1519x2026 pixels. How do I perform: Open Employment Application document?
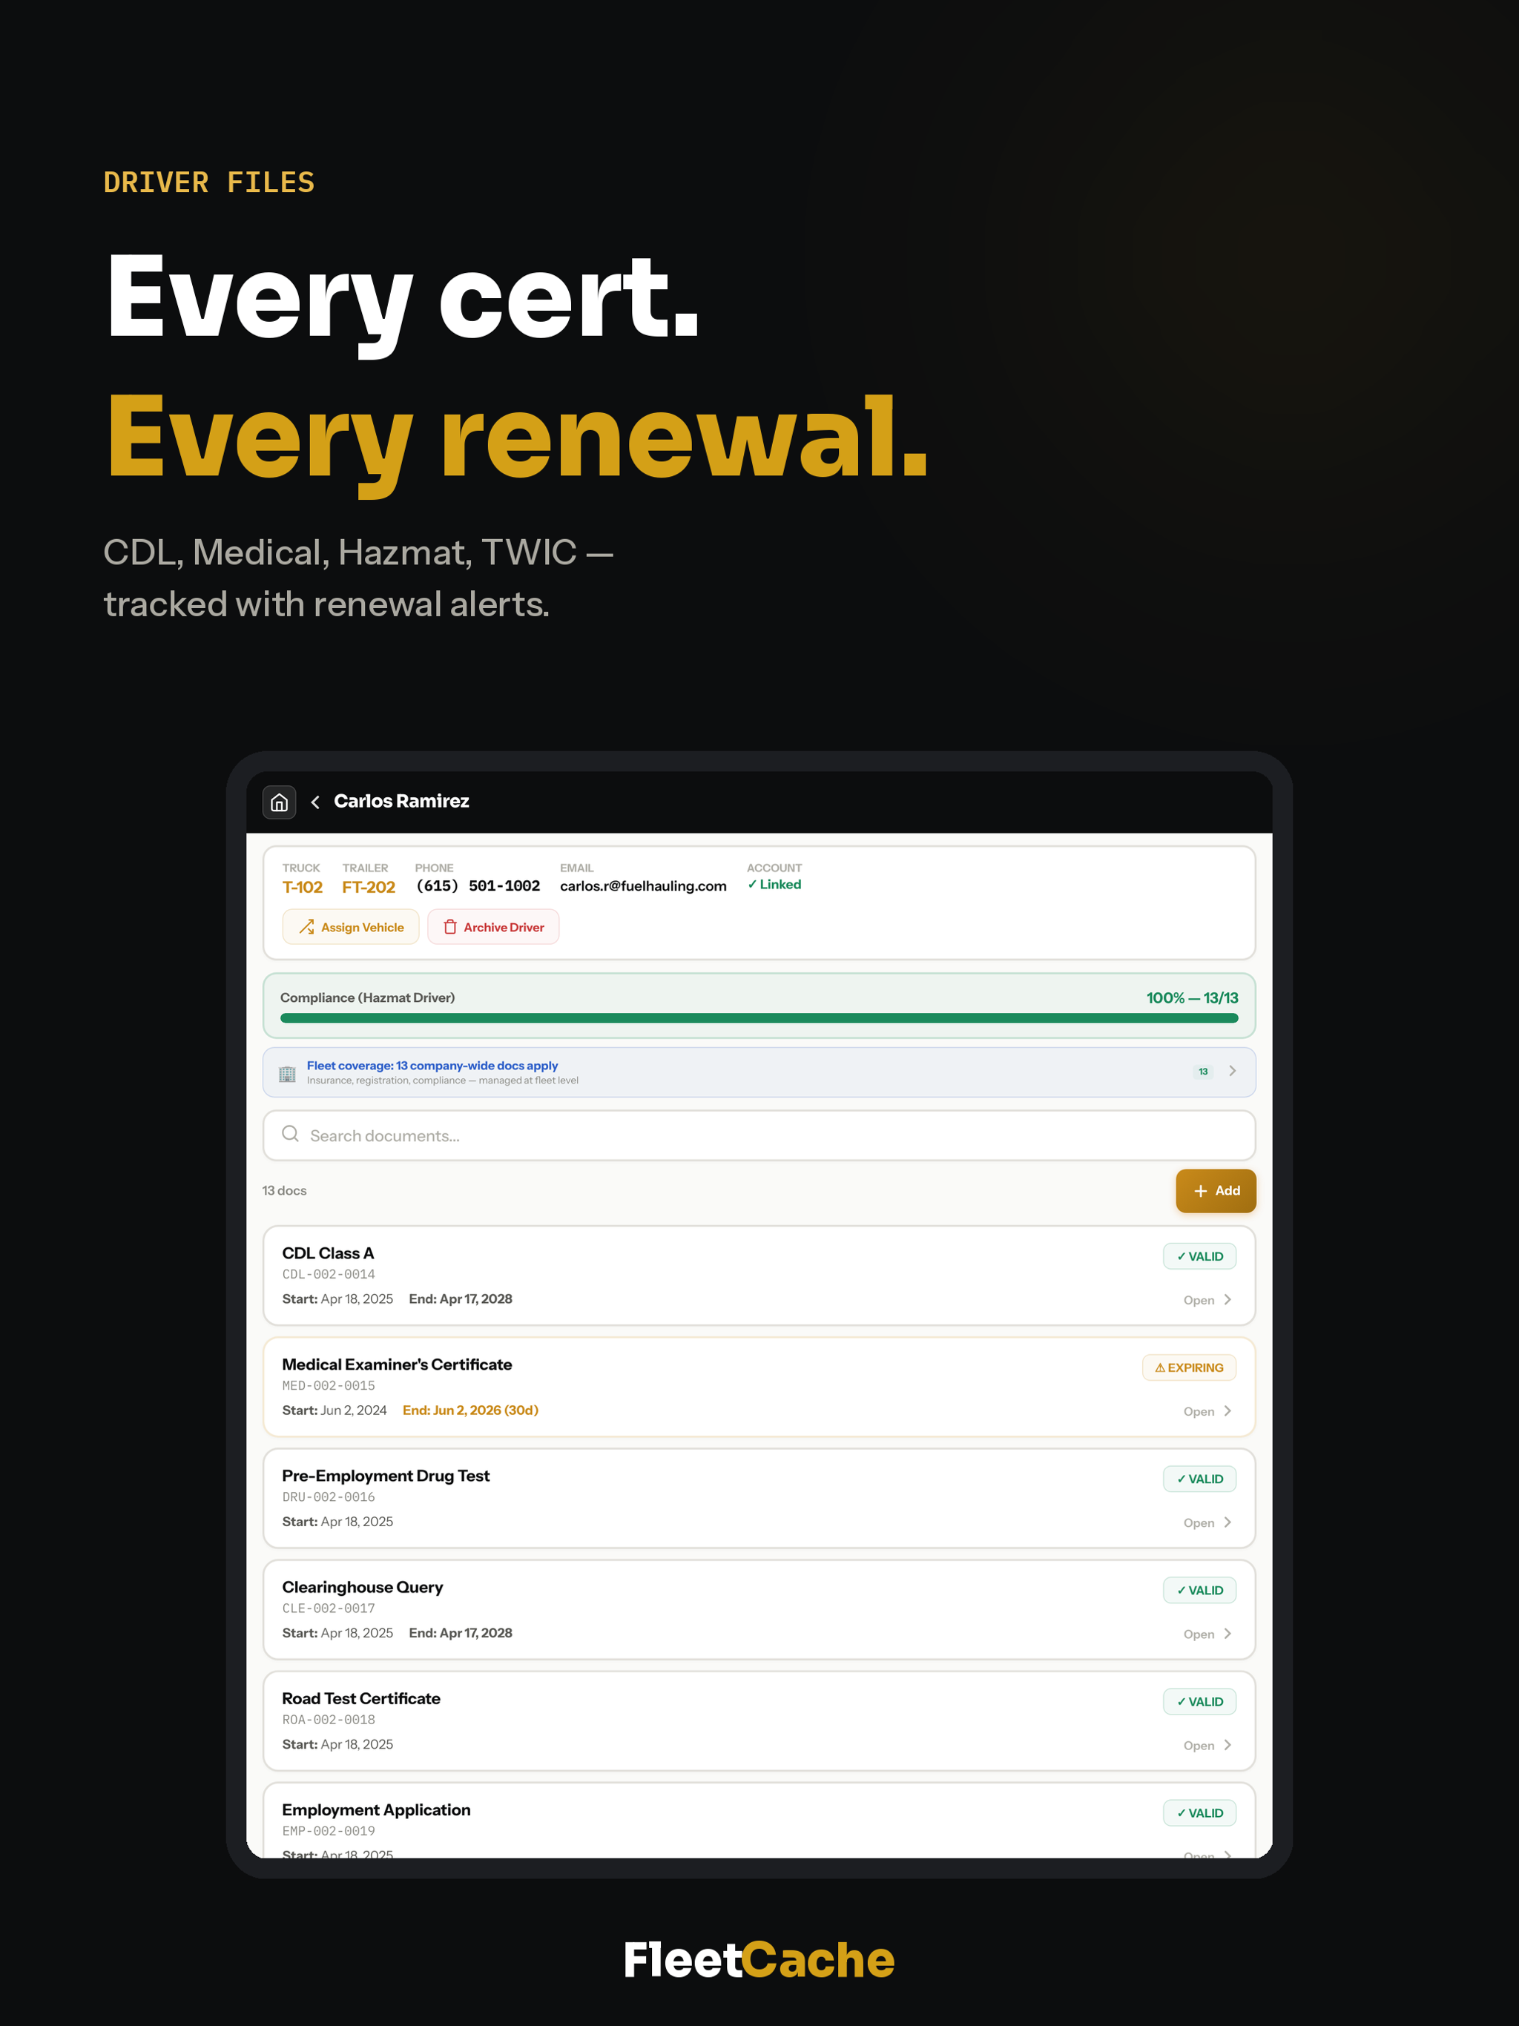point(759,1821)
